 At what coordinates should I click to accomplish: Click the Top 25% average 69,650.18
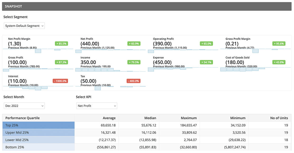point(108,125)
